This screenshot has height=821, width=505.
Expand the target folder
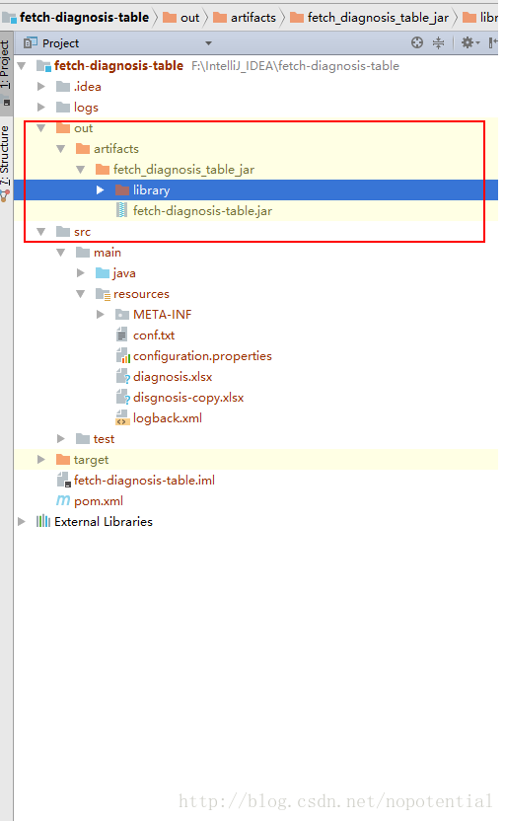pyautogui.click(x=40, y=459)
